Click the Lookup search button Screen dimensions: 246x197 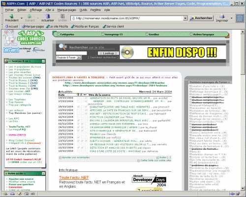tap(108, 53)
